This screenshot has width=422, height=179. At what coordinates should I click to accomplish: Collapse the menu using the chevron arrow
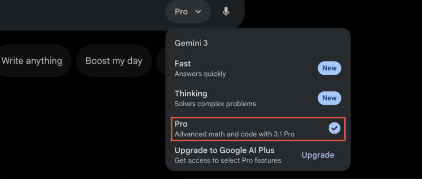coord(198,12)
